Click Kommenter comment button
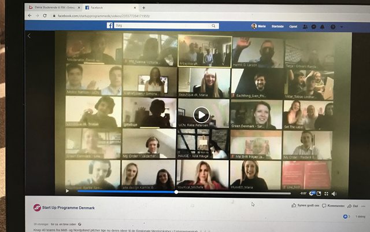The width and height of the screenshot is (370, 232). tap(333, 206)
